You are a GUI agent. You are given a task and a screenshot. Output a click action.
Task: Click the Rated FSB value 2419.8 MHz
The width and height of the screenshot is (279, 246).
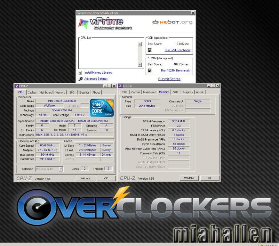[47, 159]
